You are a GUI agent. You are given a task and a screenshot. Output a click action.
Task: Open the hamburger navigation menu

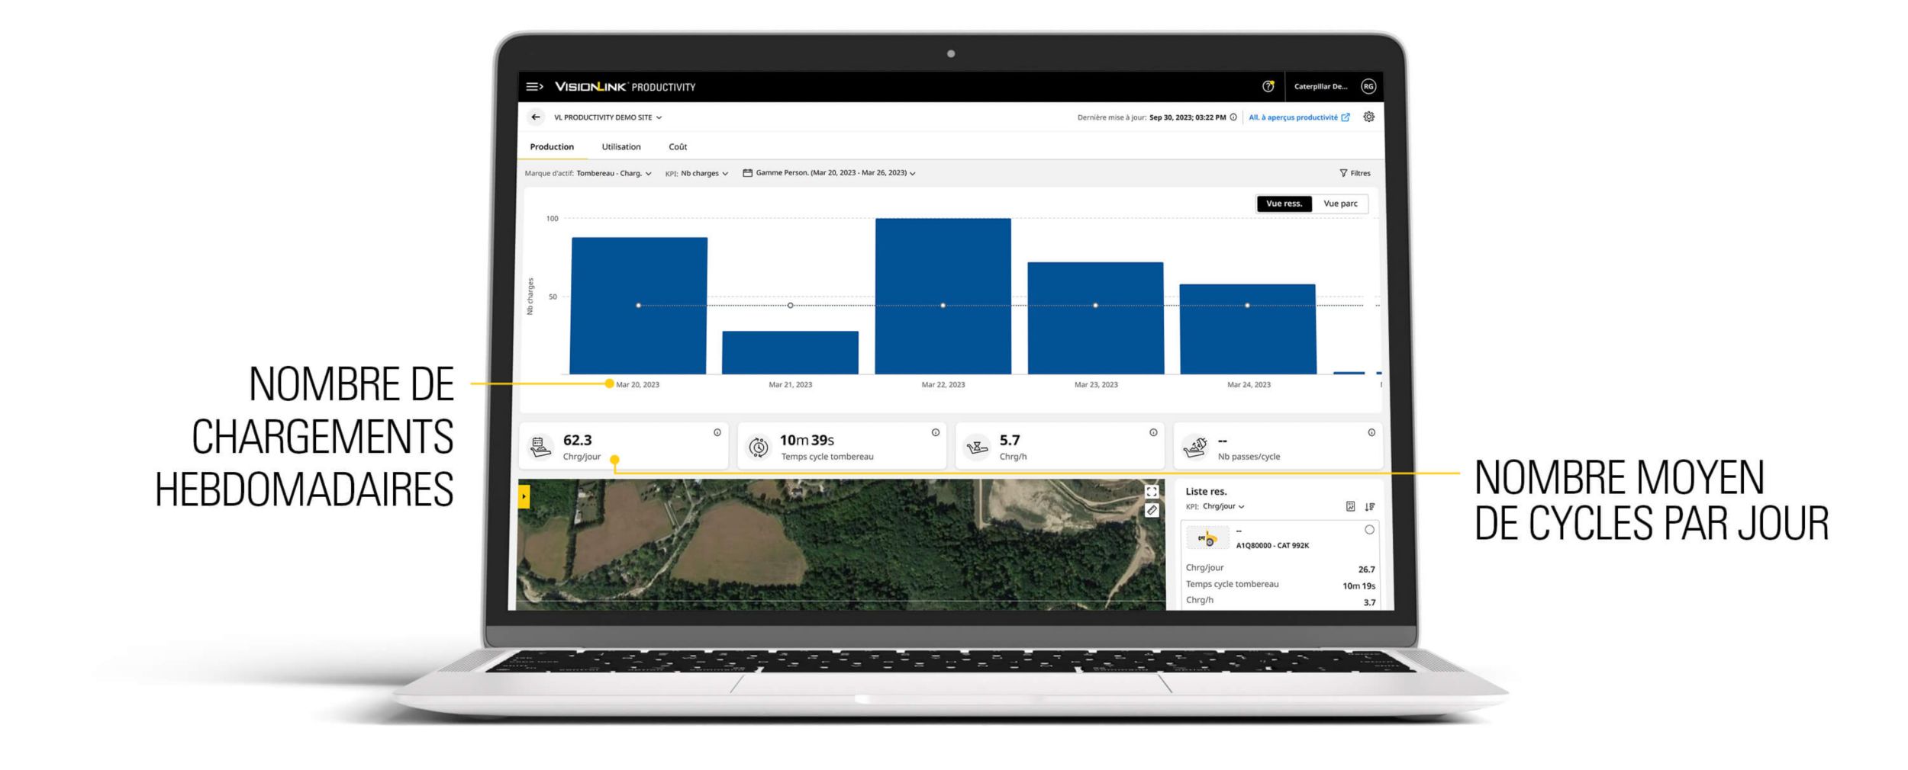(x=534, y=87)
